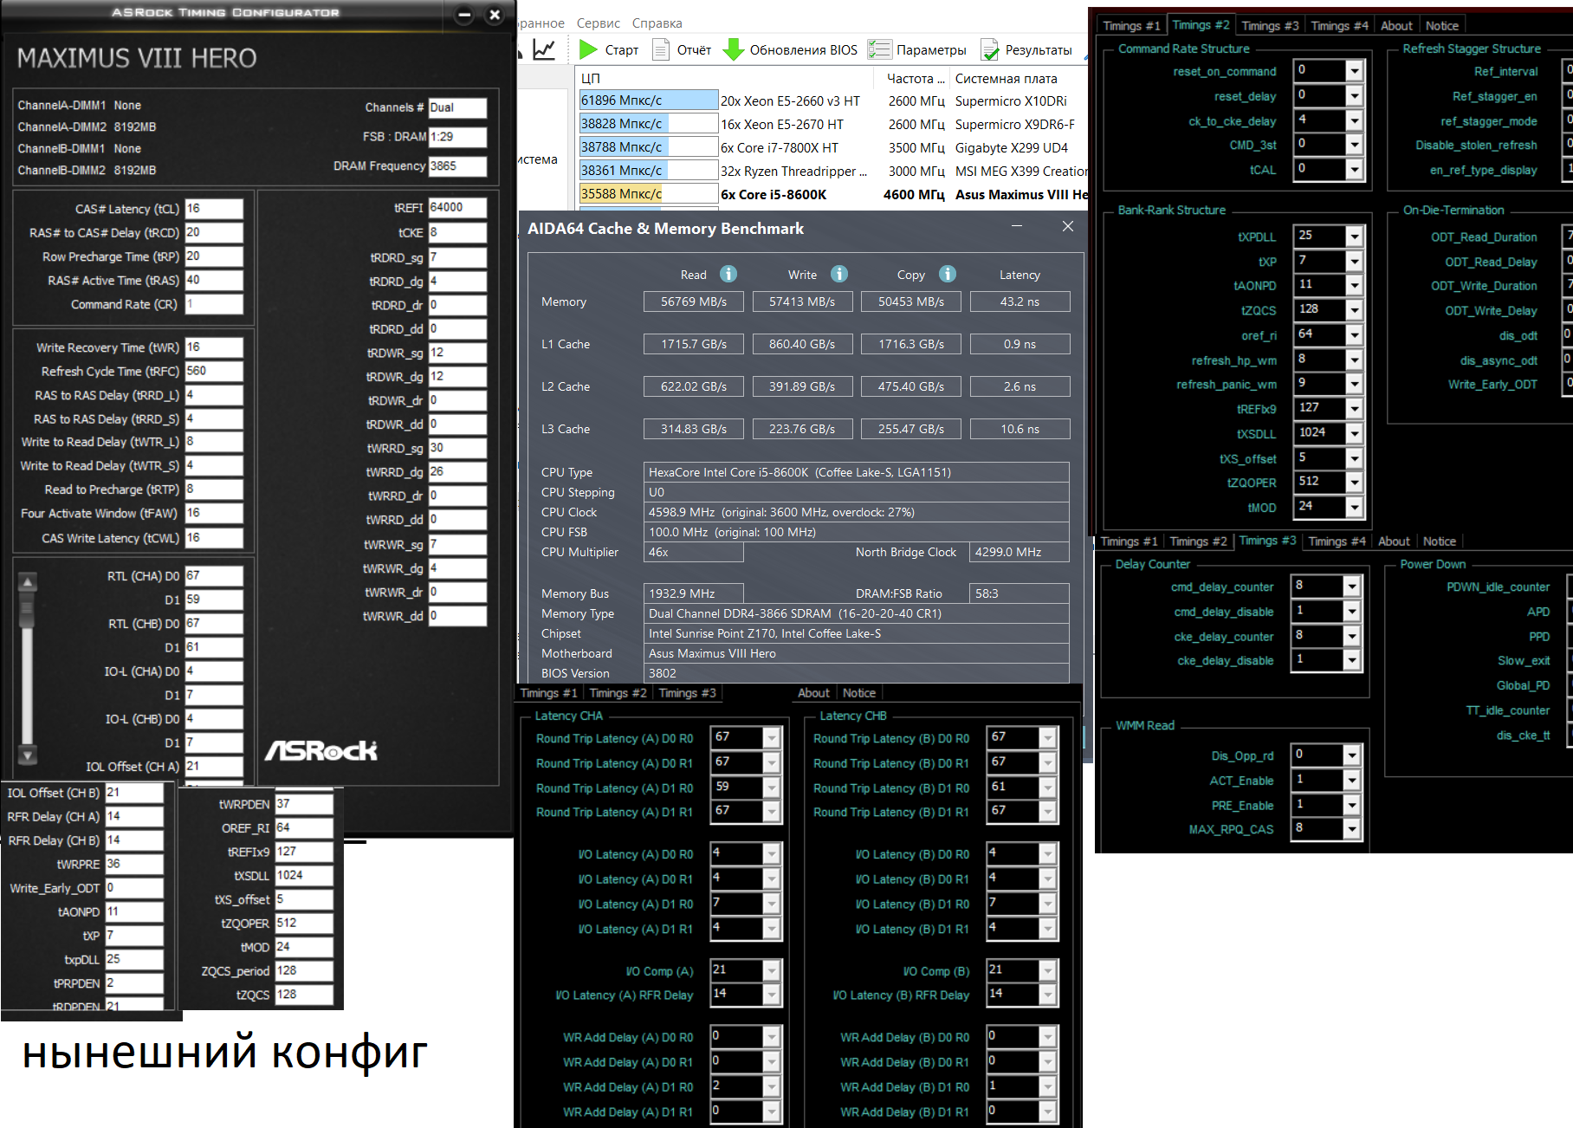
Task: Open the refresh_panic_wm dropdown
Action: point(1355,384)
